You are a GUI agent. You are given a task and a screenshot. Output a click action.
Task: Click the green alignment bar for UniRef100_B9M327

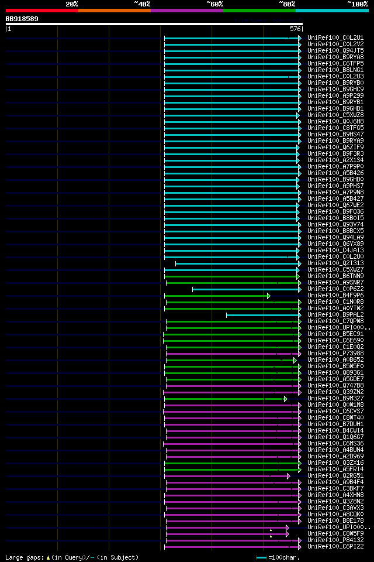226,399
